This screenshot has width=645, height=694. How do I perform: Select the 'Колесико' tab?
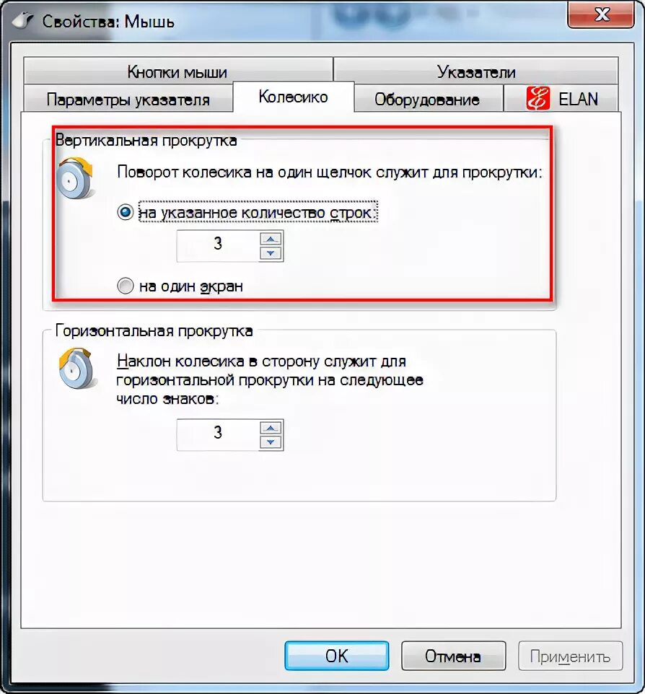[x=293, y=97]
